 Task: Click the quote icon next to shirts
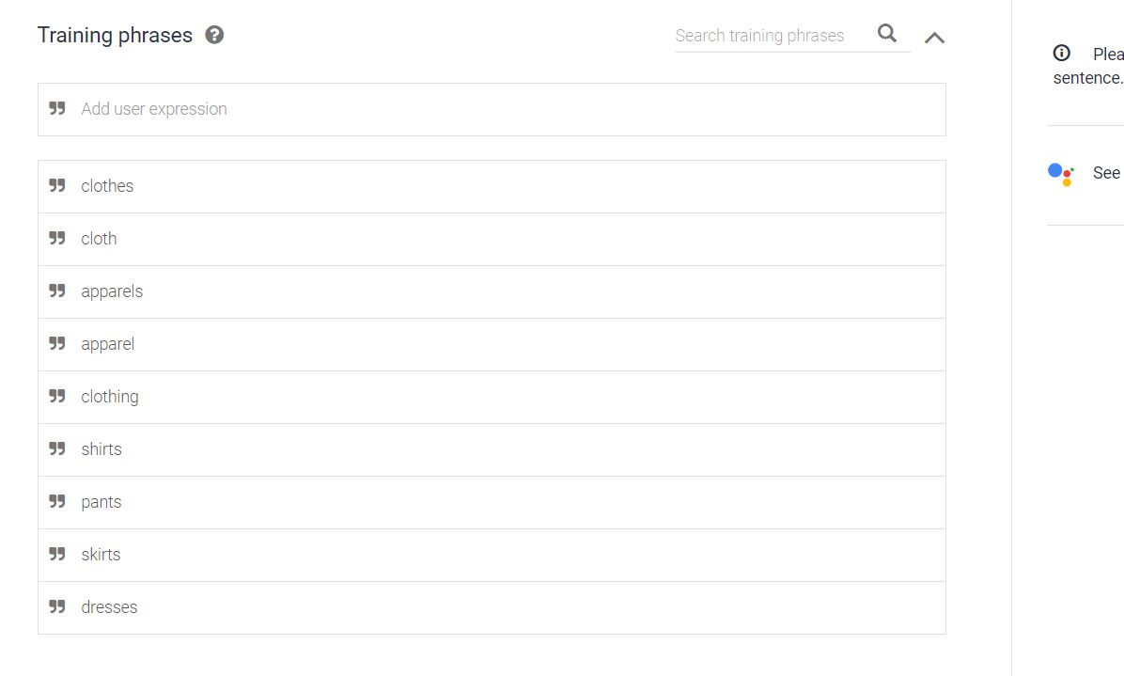[x=57, y=448]
